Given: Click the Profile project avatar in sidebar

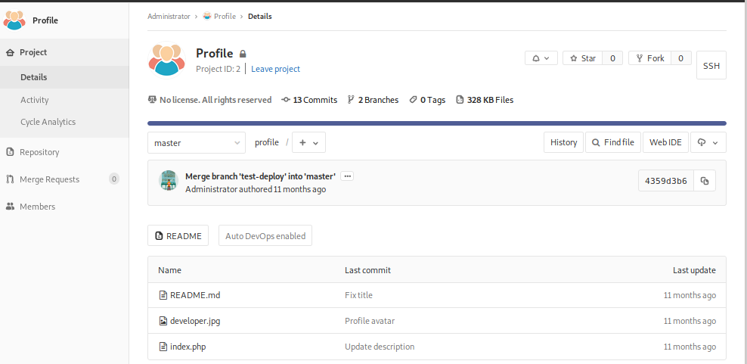Looking at the screenshot, I should point(15,20).
